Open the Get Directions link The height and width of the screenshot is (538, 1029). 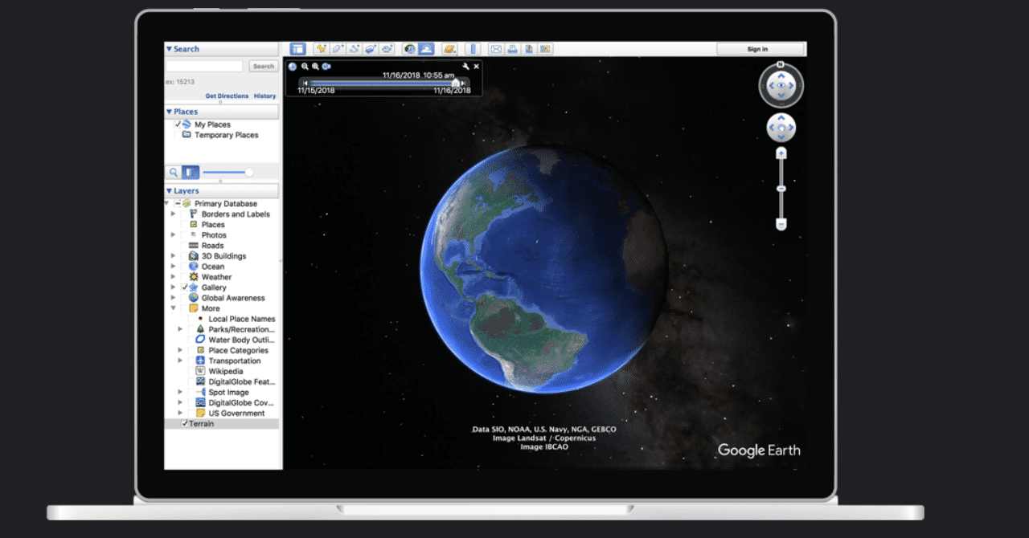tap(227, 96)
